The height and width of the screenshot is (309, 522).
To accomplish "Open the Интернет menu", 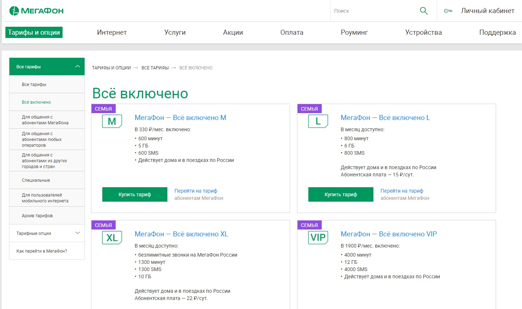I will click(x=112, y=32).
